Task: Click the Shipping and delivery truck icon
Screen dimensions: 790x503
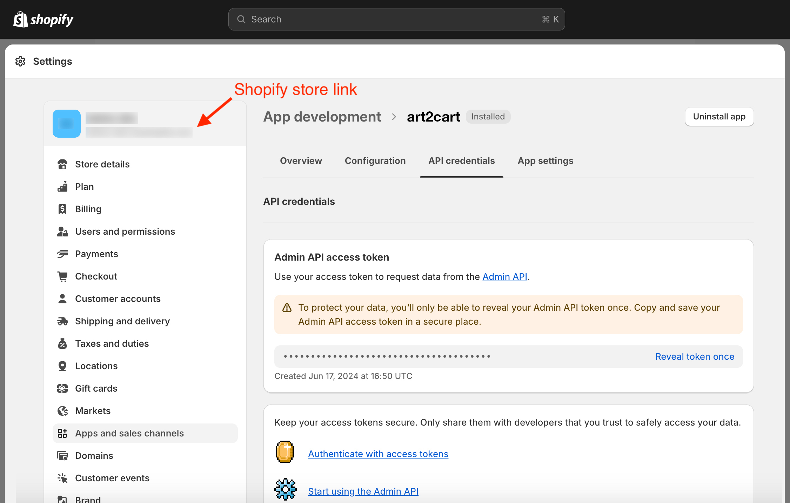Action: tap(62, 321)
